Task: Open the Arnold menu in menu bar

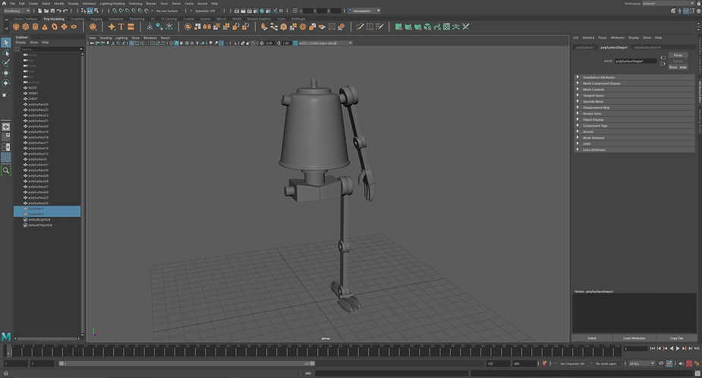Action: click(203, 3)
